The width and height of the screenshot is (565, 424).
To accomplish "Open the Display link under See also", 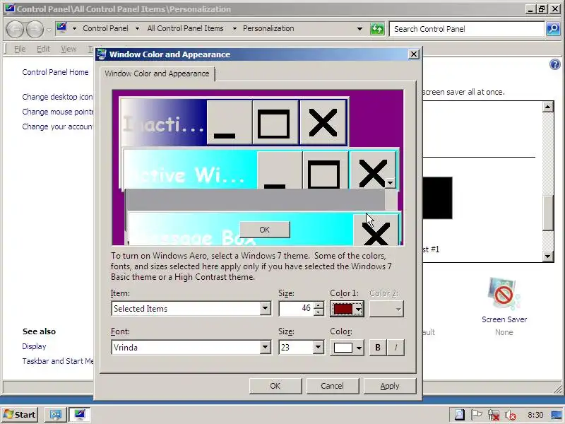I will (x=34, y=346).
